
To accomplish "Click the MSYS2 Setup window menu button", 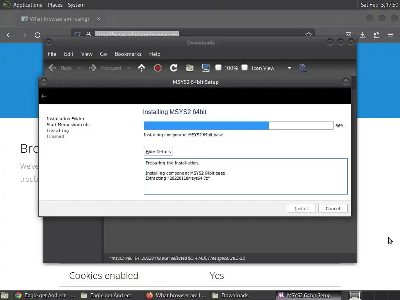I will click(44, 81).
